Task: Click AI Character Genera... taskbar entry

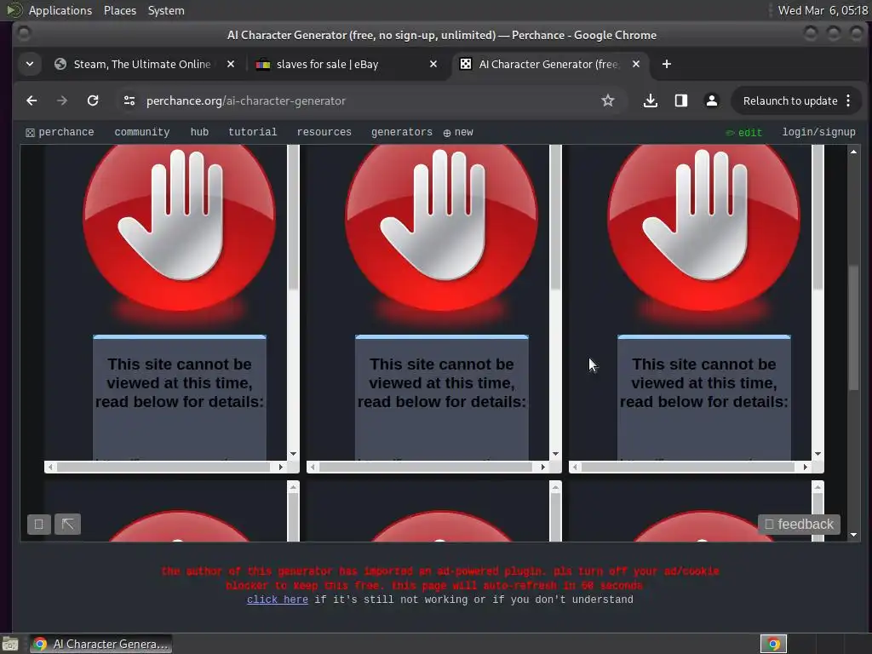Action: click(x=100, y=644)
